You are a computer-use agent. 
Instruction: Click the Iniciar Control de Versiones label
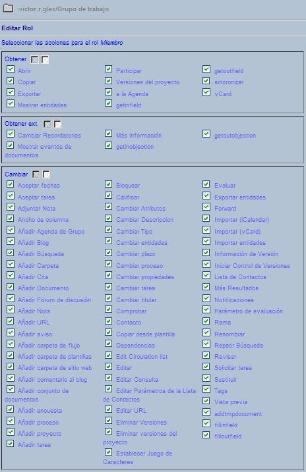[252, 266]
